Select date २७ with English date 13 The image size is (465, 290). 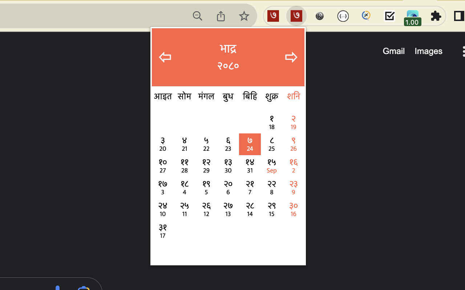click(x=228, y=210)
